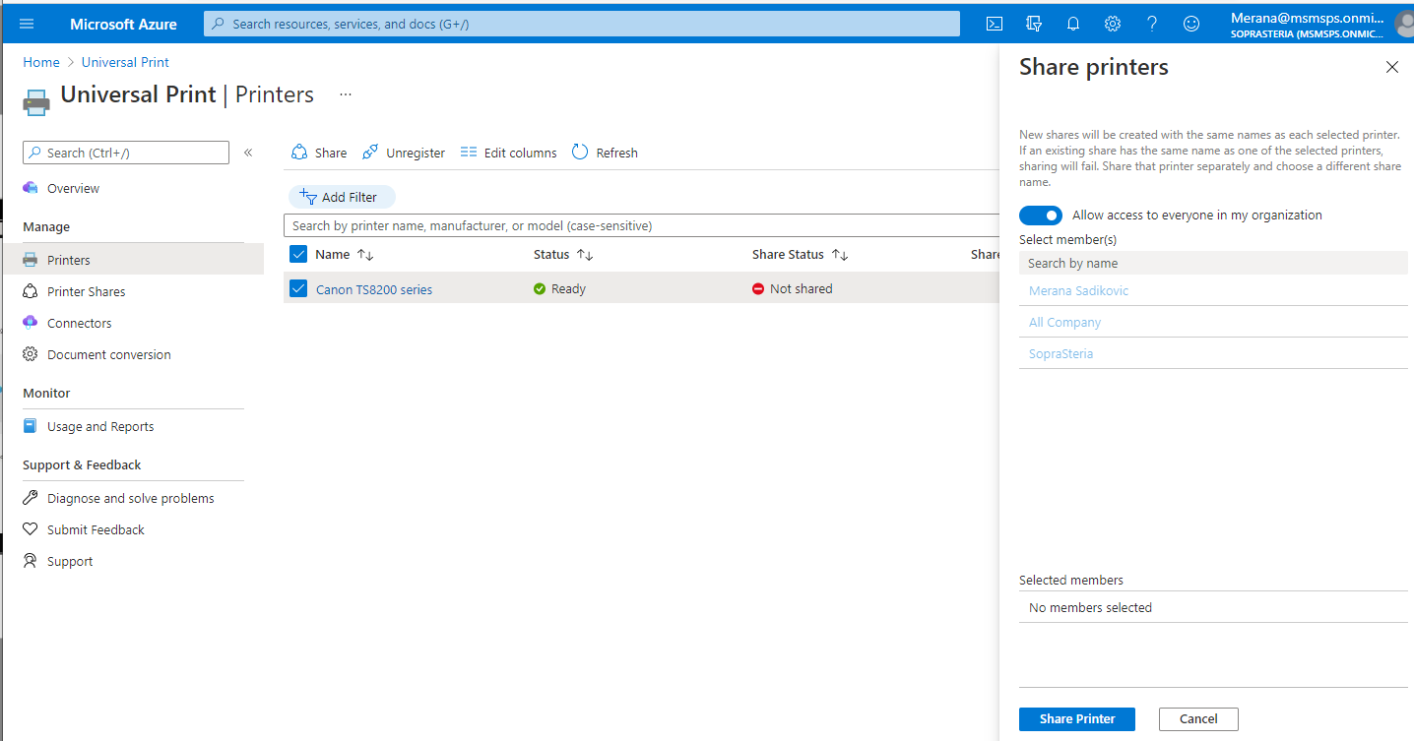Select Printers in the sidebar
The image size is (1414, 741).
134,260
